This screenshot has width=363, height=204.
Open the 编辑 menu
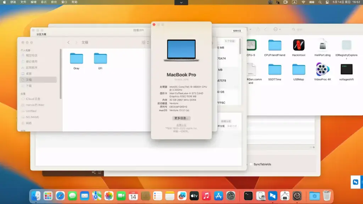click(x=34, y=2)
